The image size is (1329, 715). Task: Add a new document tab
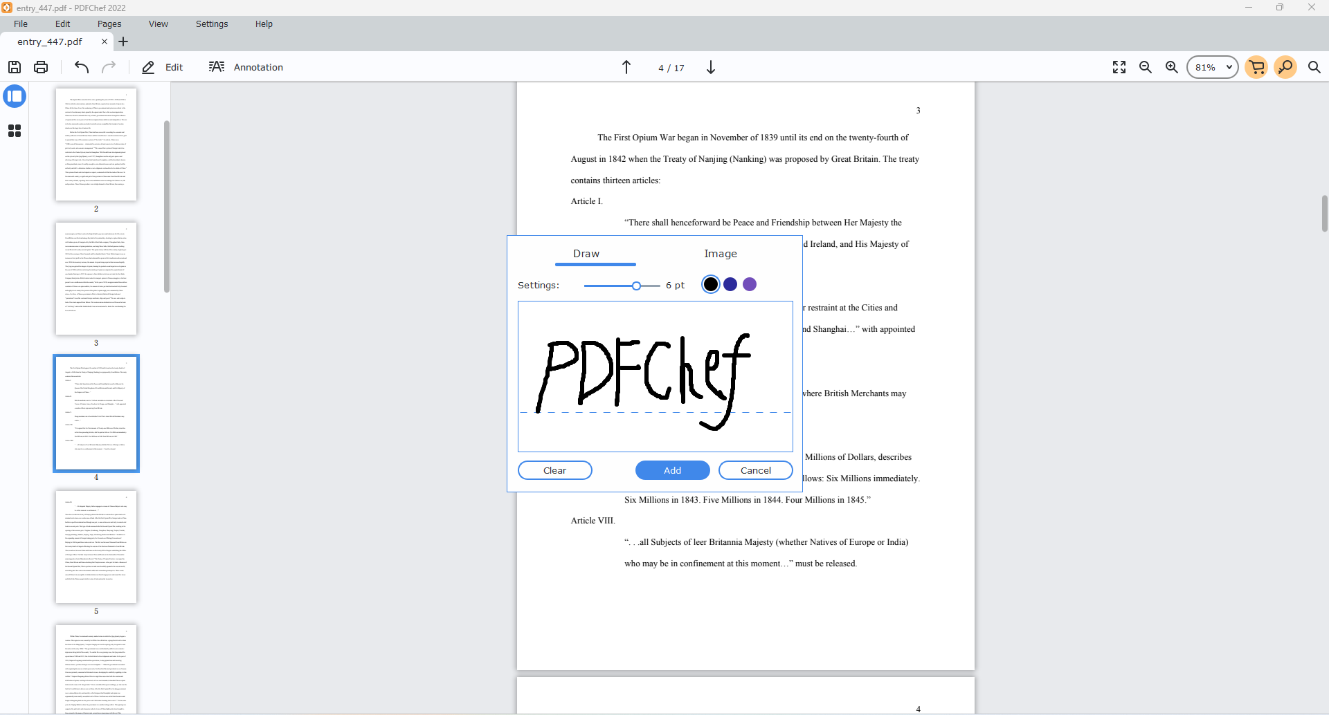123,41
